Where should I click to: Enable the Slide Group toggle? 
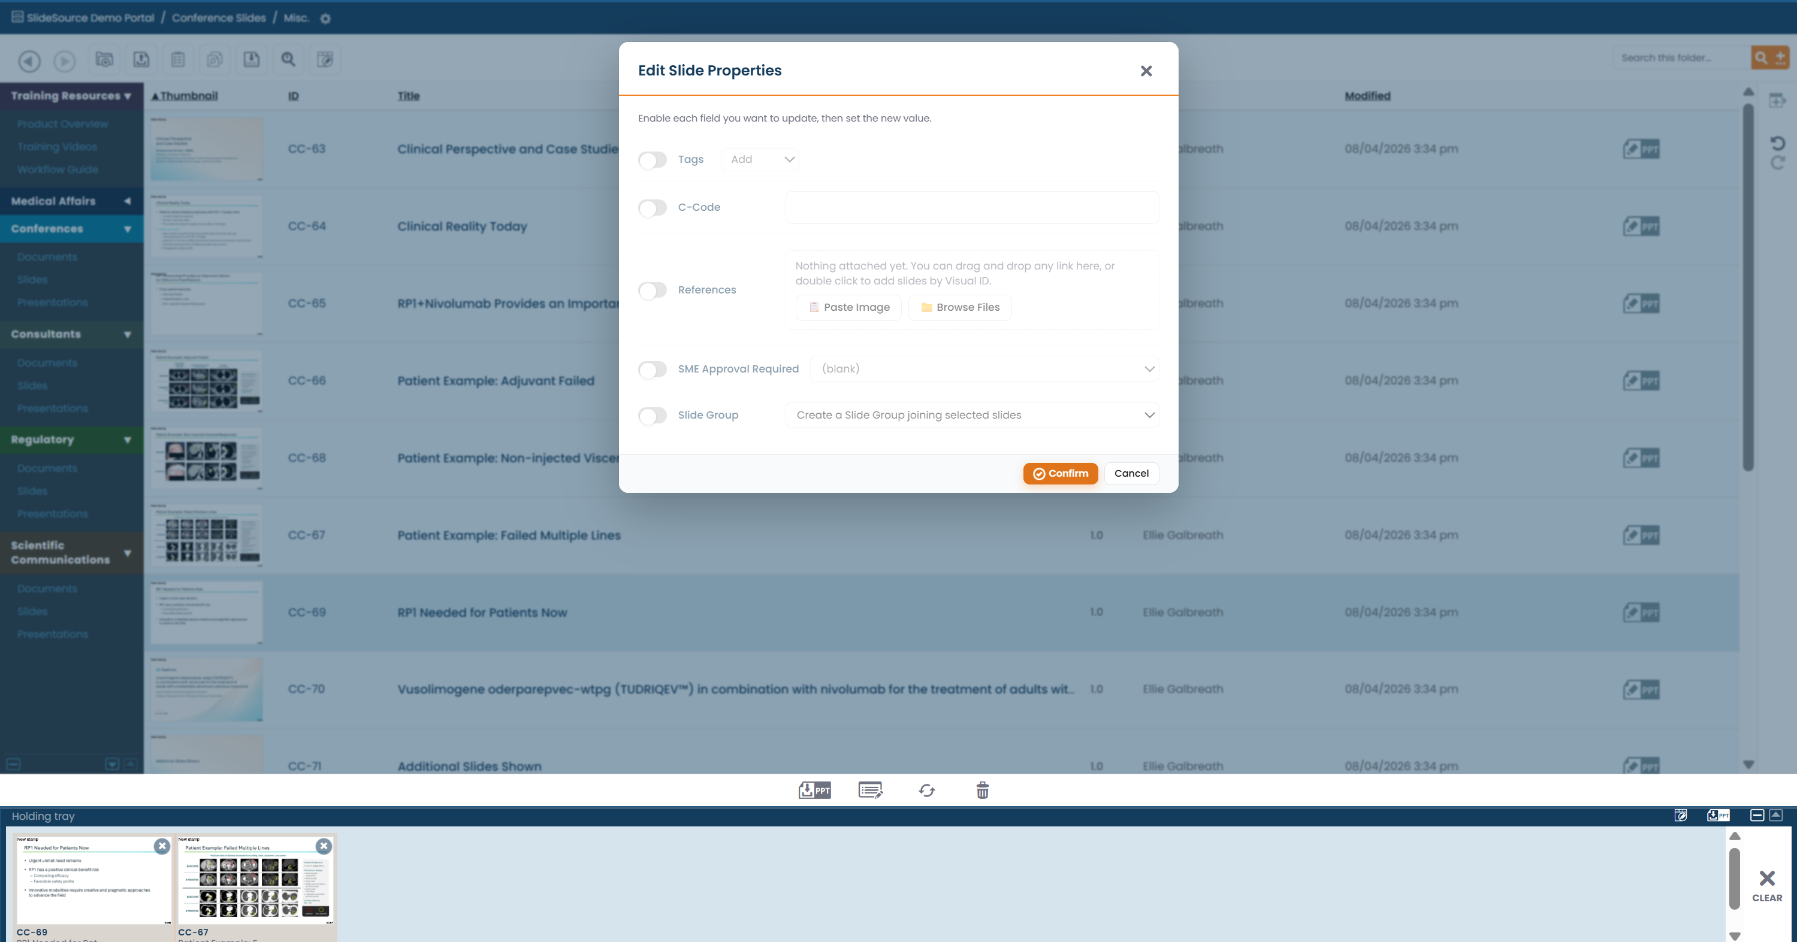click(653, 416)
